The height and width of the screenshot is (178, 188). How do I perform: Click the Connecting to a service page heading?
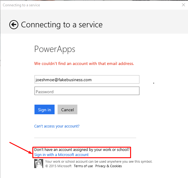(62, 25)
